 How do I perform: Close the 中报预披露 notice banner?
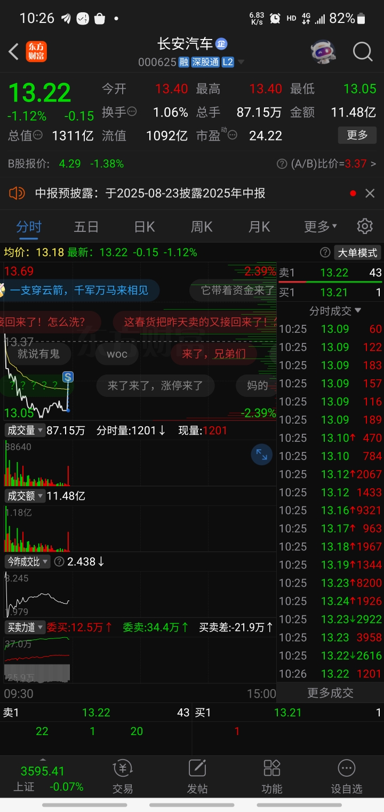point(370,193)
